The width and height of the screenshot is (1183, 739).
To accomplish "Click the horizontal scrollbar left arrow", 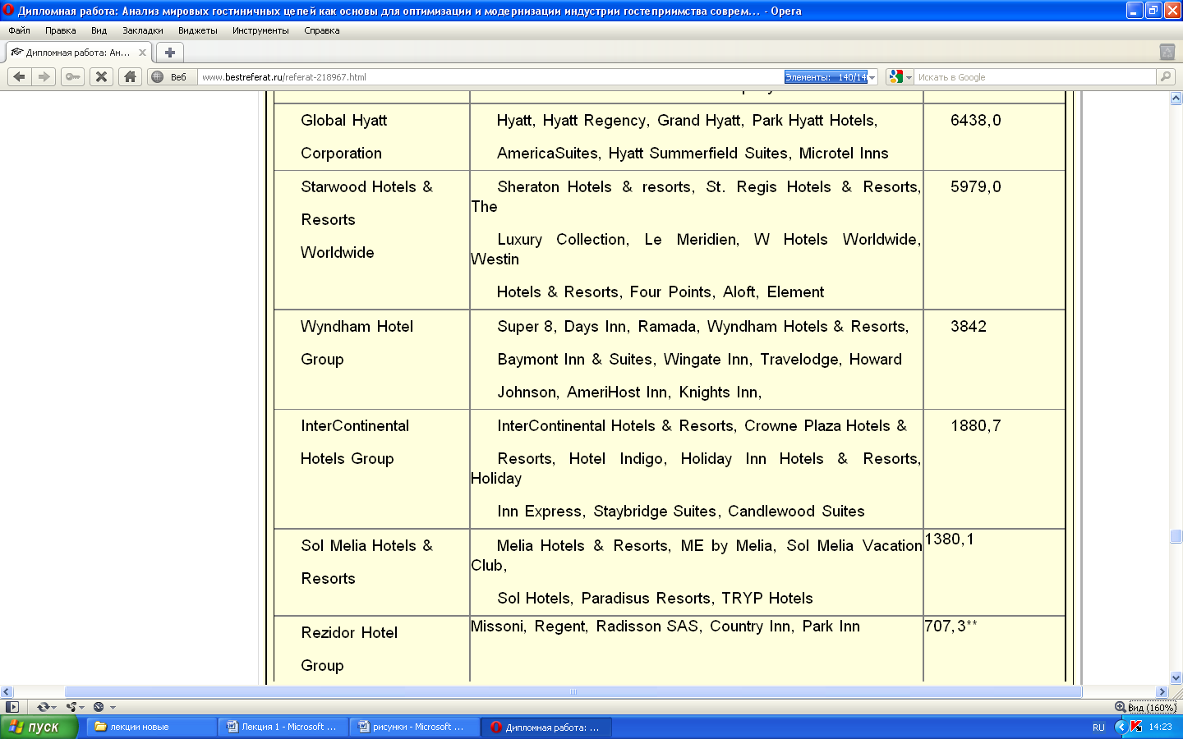I will [7, 691].
